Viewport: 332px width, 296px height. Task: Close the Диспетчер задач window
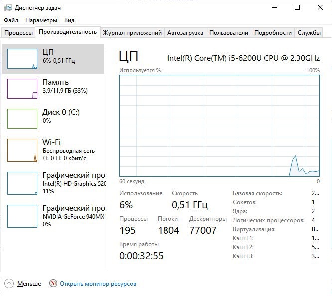click(320, 8)
